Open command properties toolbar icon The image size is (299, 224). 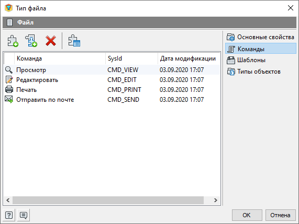click(x=74, y=41)
